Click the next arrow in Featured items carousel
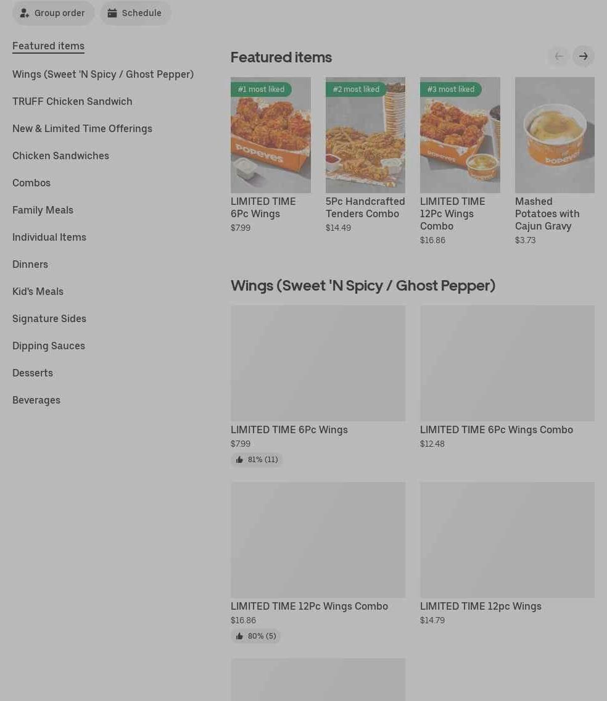This screenshot has height=701, width=607. point(584,56)
